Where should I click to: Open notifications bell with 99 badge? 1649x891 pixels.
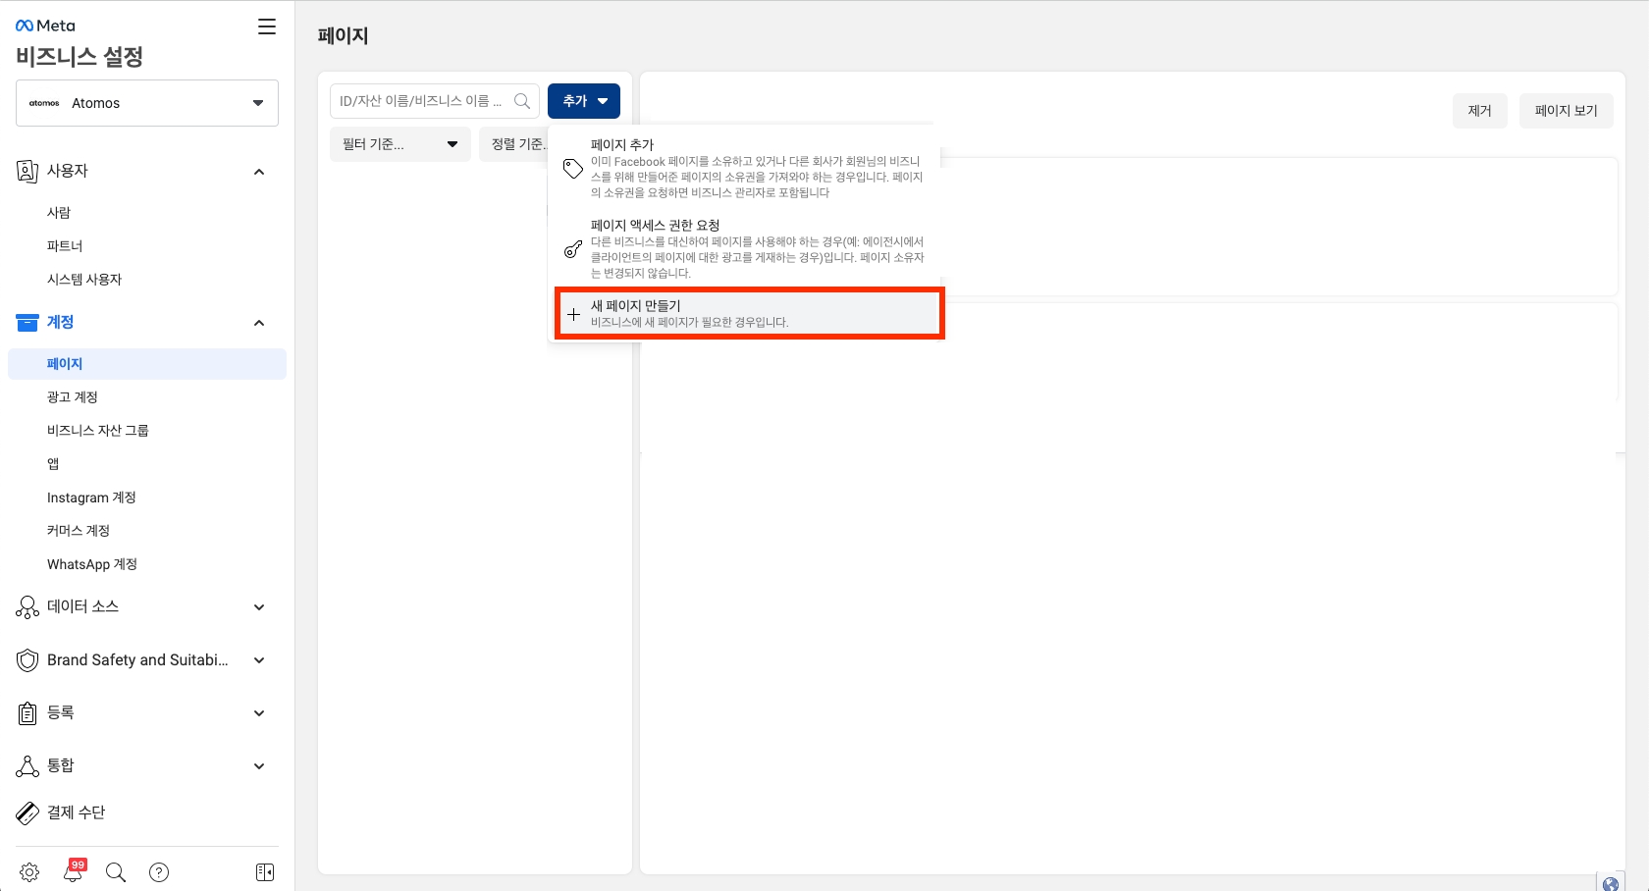74,871
